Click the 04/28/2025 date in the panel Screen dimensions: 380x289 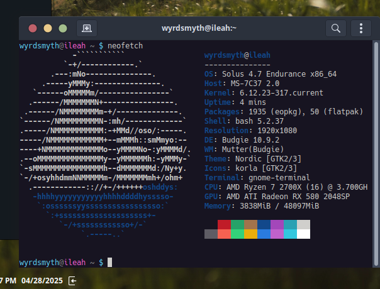coord(41,280)
